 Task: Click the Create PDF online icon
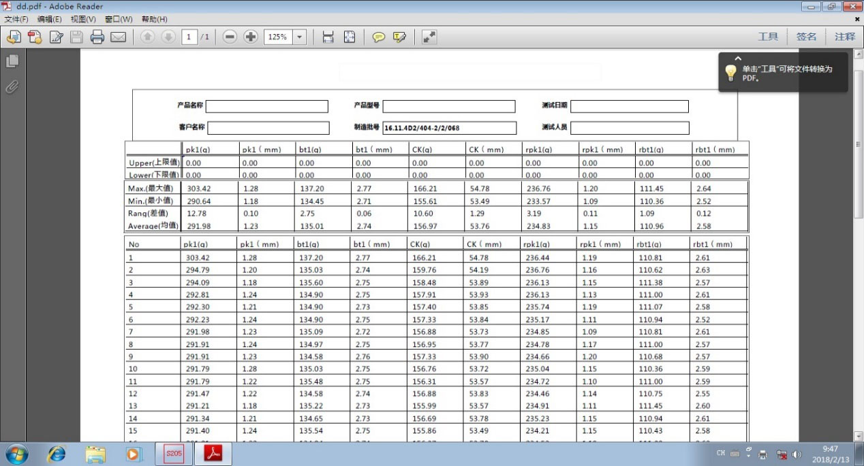[x=35, y=37]
